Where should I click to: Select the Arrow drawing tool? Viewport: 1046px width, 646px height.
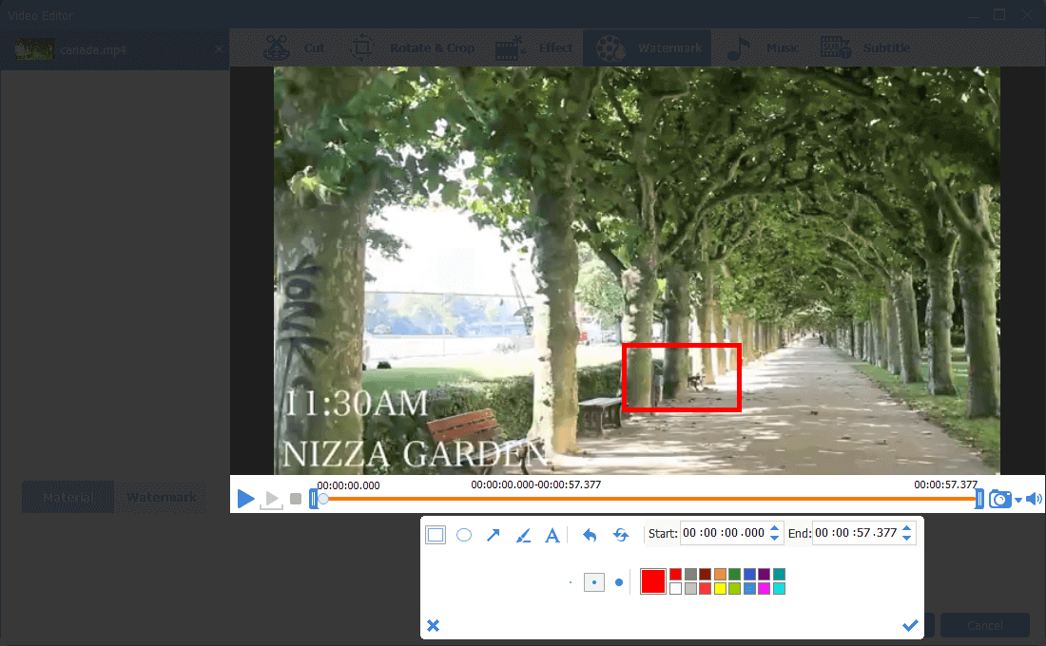tap(493, 535)
